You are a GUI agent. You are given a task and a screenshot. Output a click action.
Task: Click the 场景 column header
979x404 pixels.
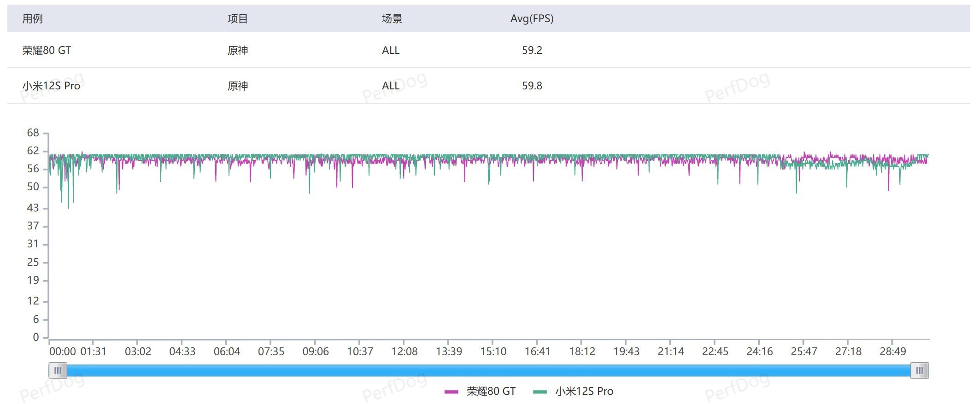[x=392, y=19]
